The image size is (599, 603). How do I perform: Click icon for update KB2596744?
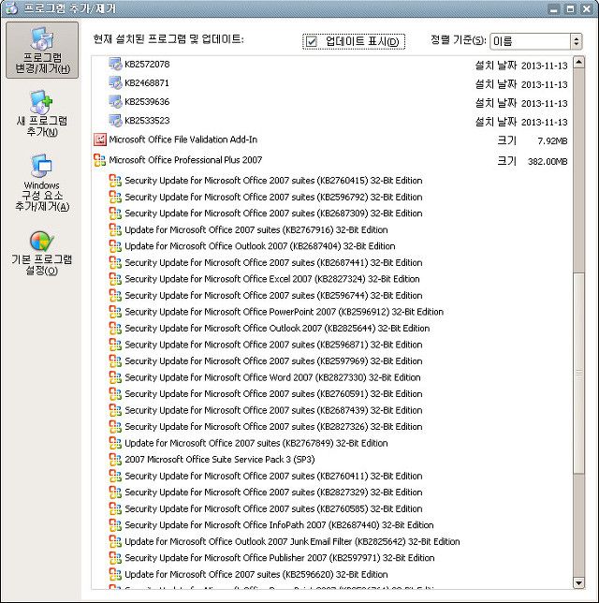point(115,295)
